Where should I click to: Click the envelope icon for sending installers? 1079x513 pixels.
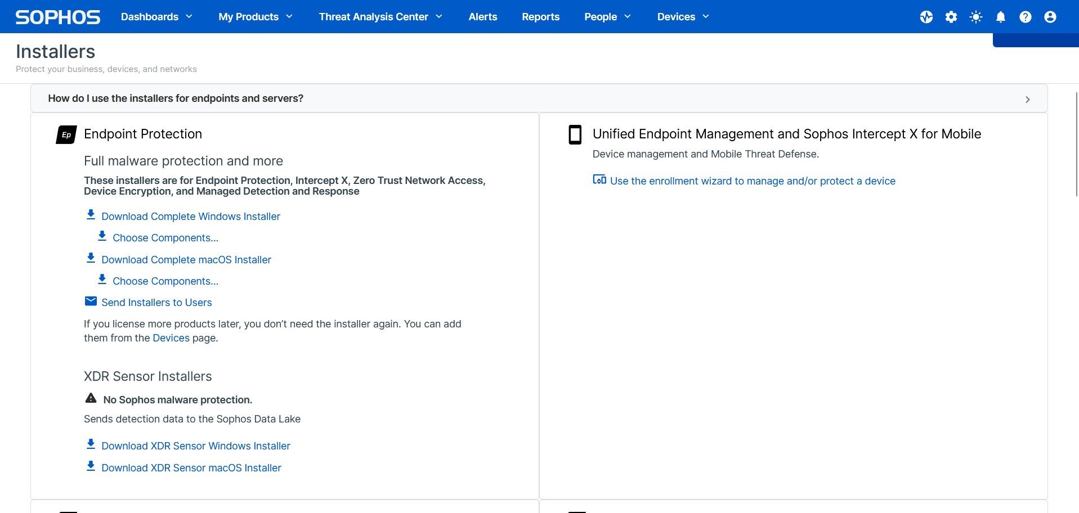point(91,301)
